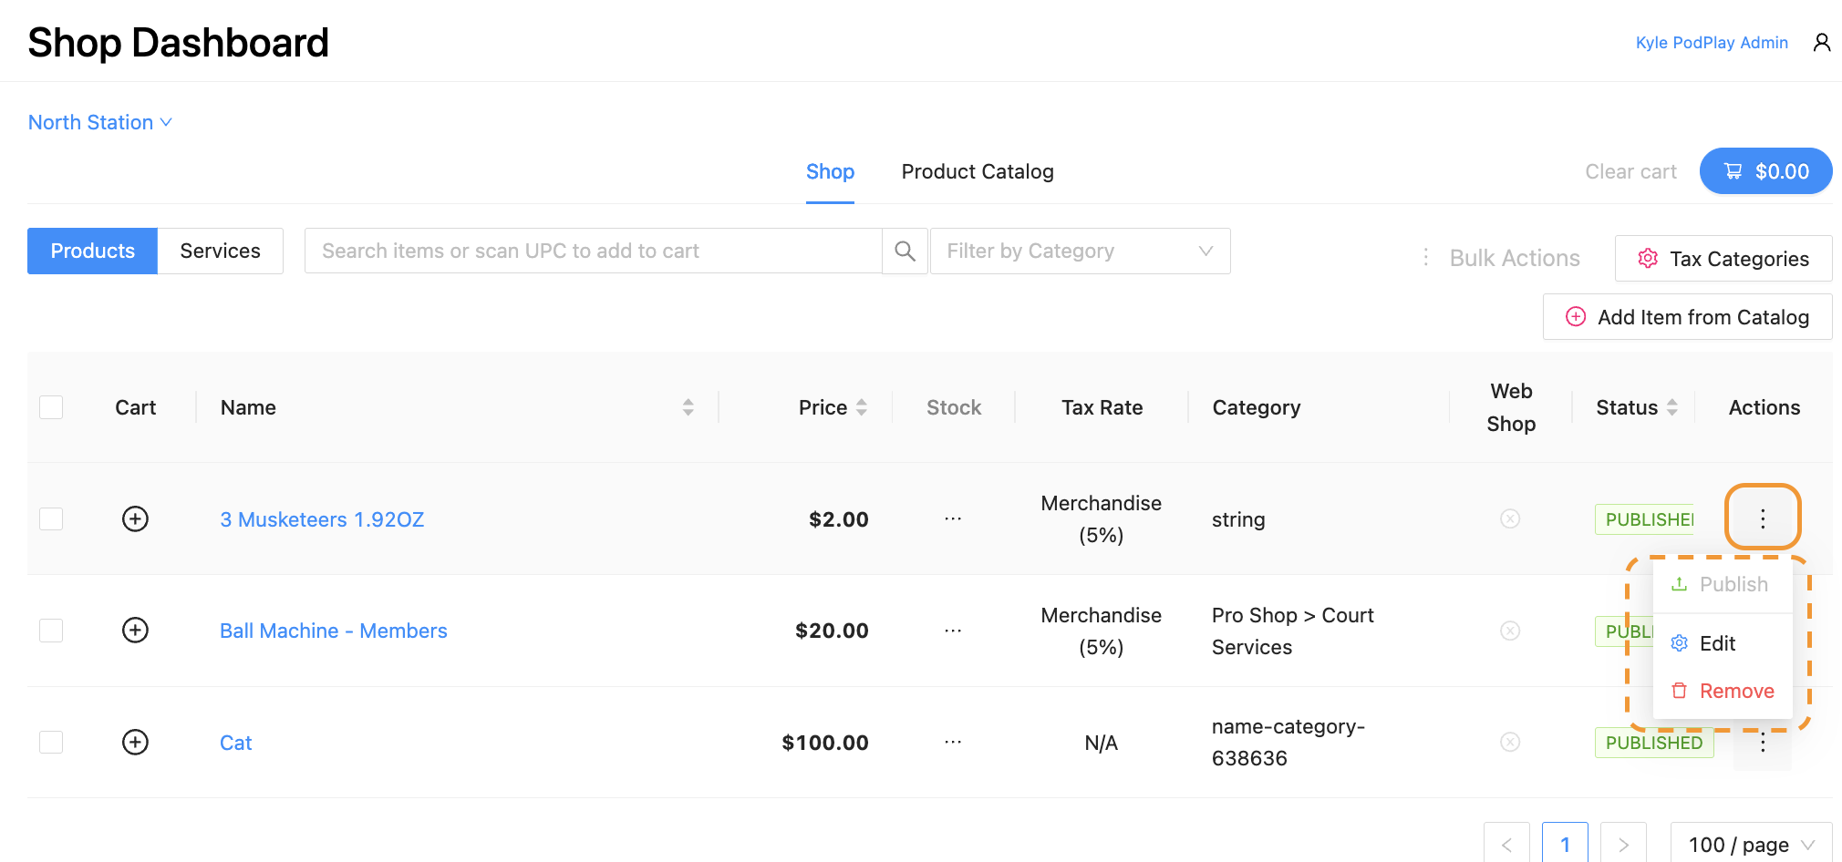The width and height of the screenshot is (1842, 862).
Task: Select the 3 Musketeers row checkbox
Action: [x=52, y=518]
